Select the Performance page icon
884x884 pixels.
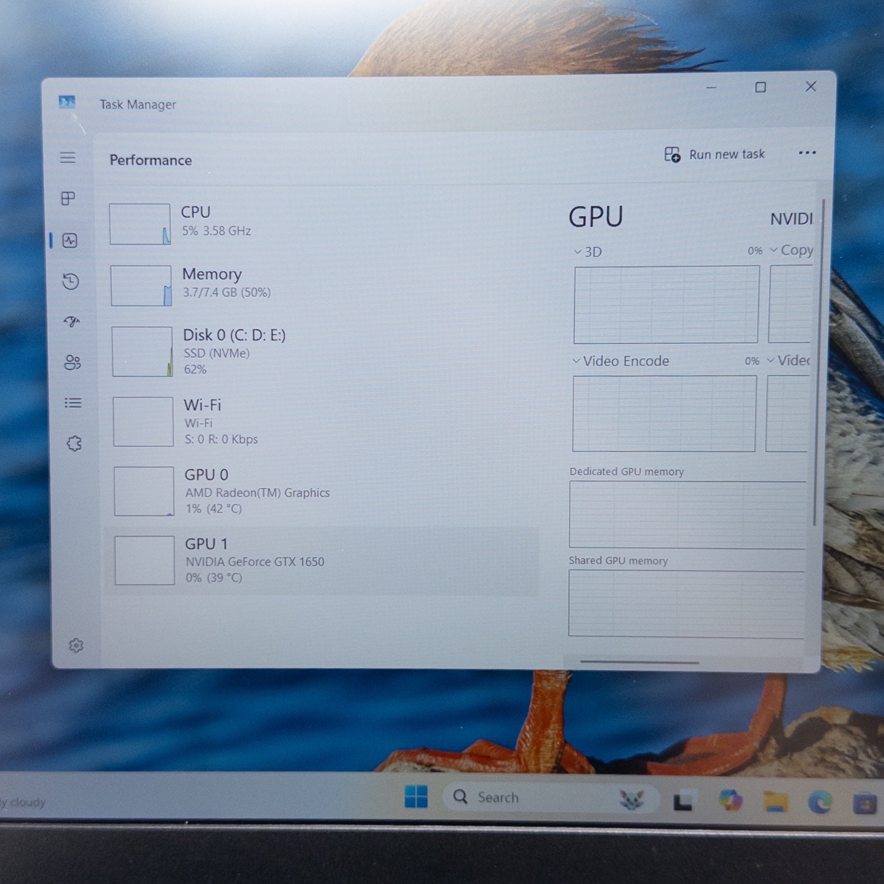click(x=70, y=240)
